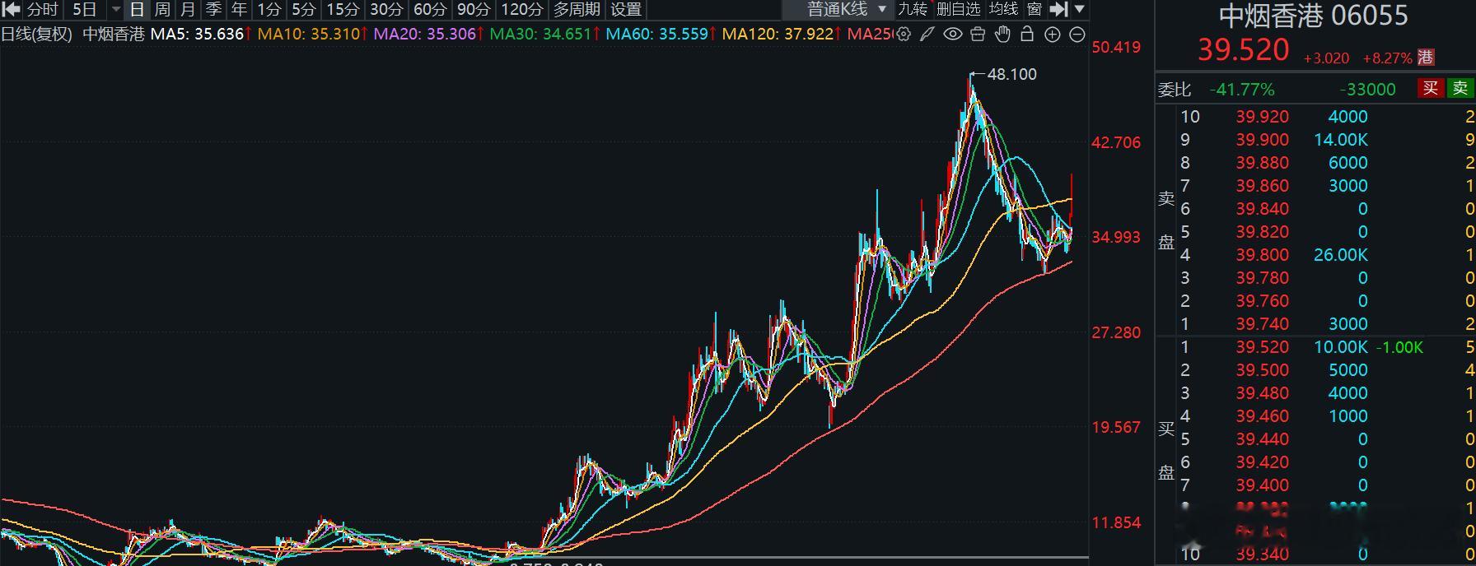Select the 90分 period tab
The image size is (1476, 566).
click(x=474, y=10)
